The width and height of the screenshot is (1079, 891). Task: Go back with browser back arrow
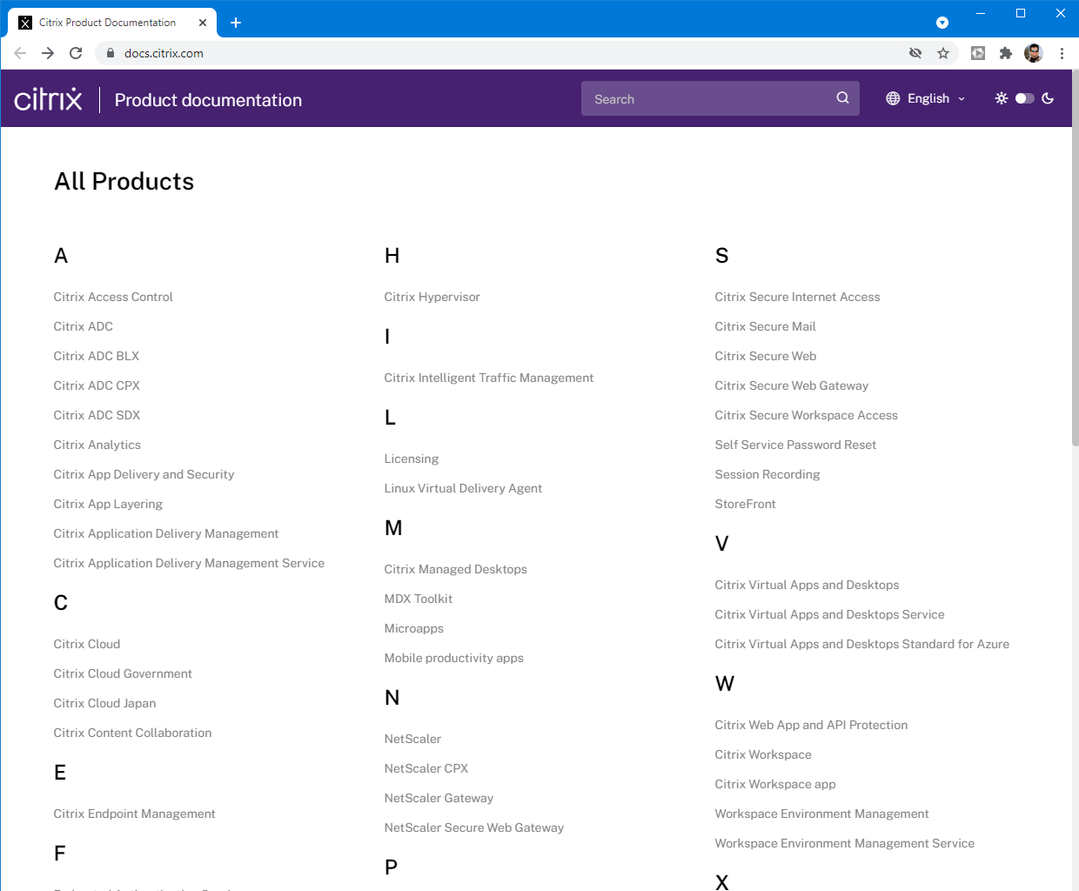coord(20,53)
